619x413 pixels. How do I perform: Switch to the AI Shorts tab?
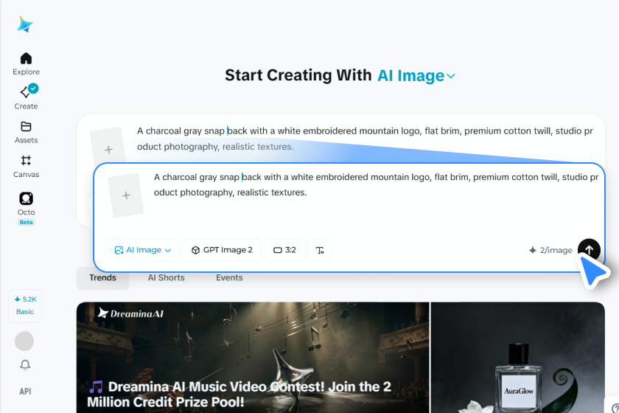167,278
